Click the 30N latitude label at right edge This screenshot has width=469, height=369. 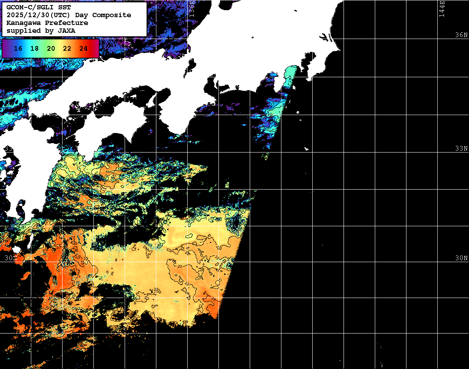click(x=462, y=258)
